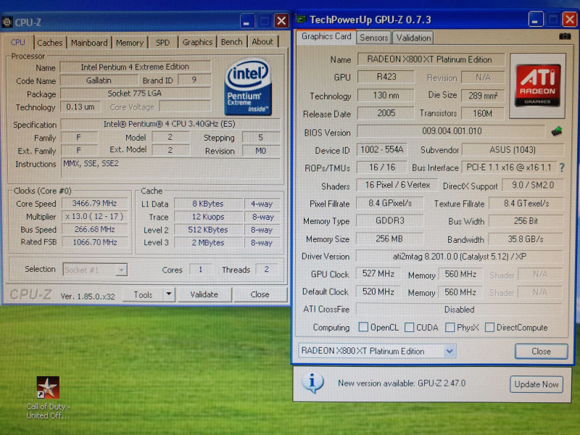Switch to the Sensors tab in GPU-Z

click(x=374, y=38)
